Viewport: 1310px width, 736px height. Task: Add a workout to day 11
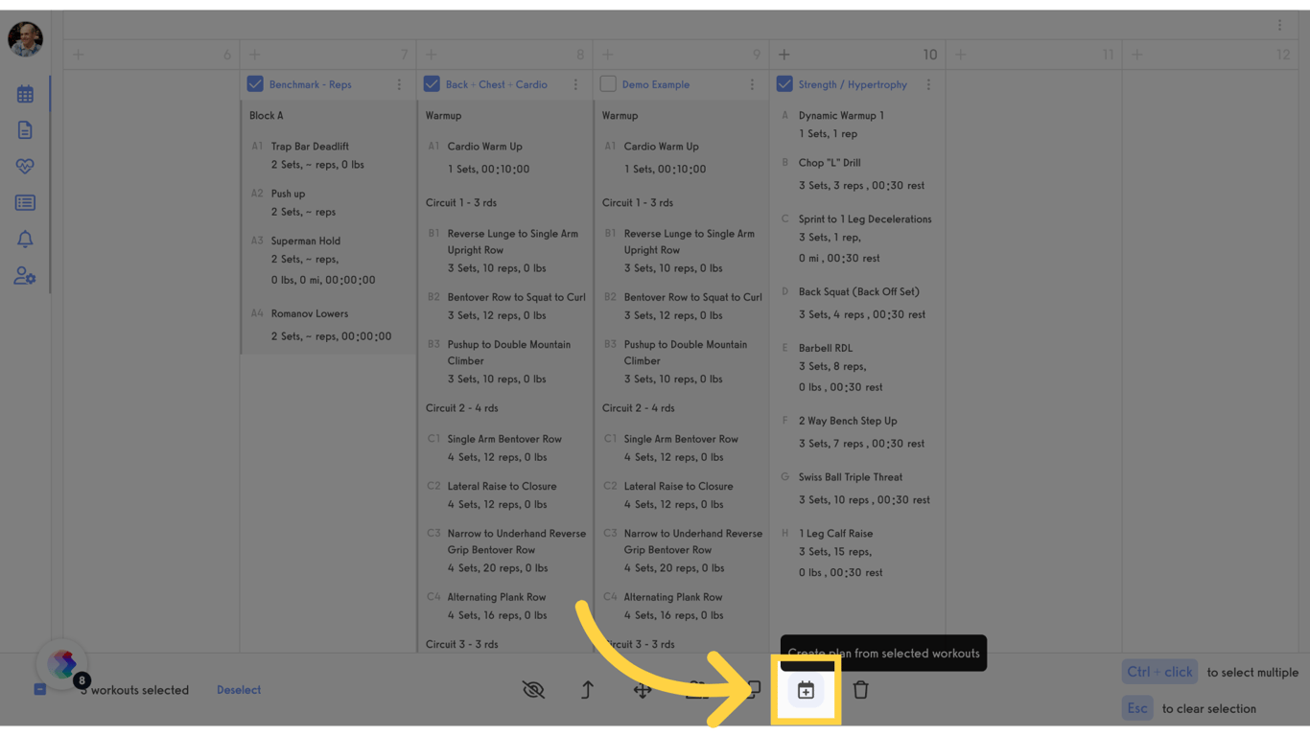961,55
